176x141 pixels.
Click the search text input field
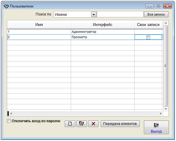pyautogui.click(x=120, y=14)
